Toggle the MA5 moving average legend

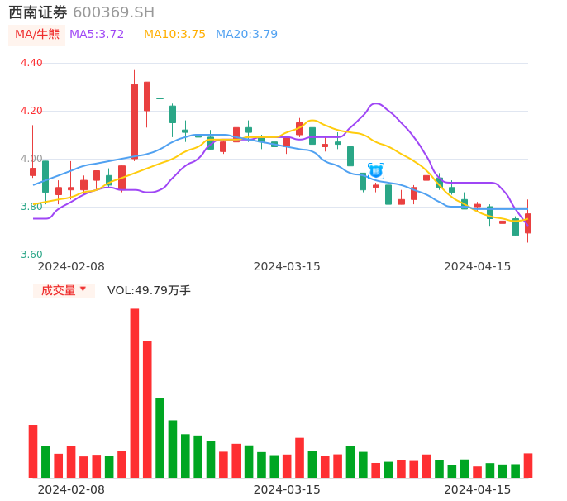click(97, 35)
